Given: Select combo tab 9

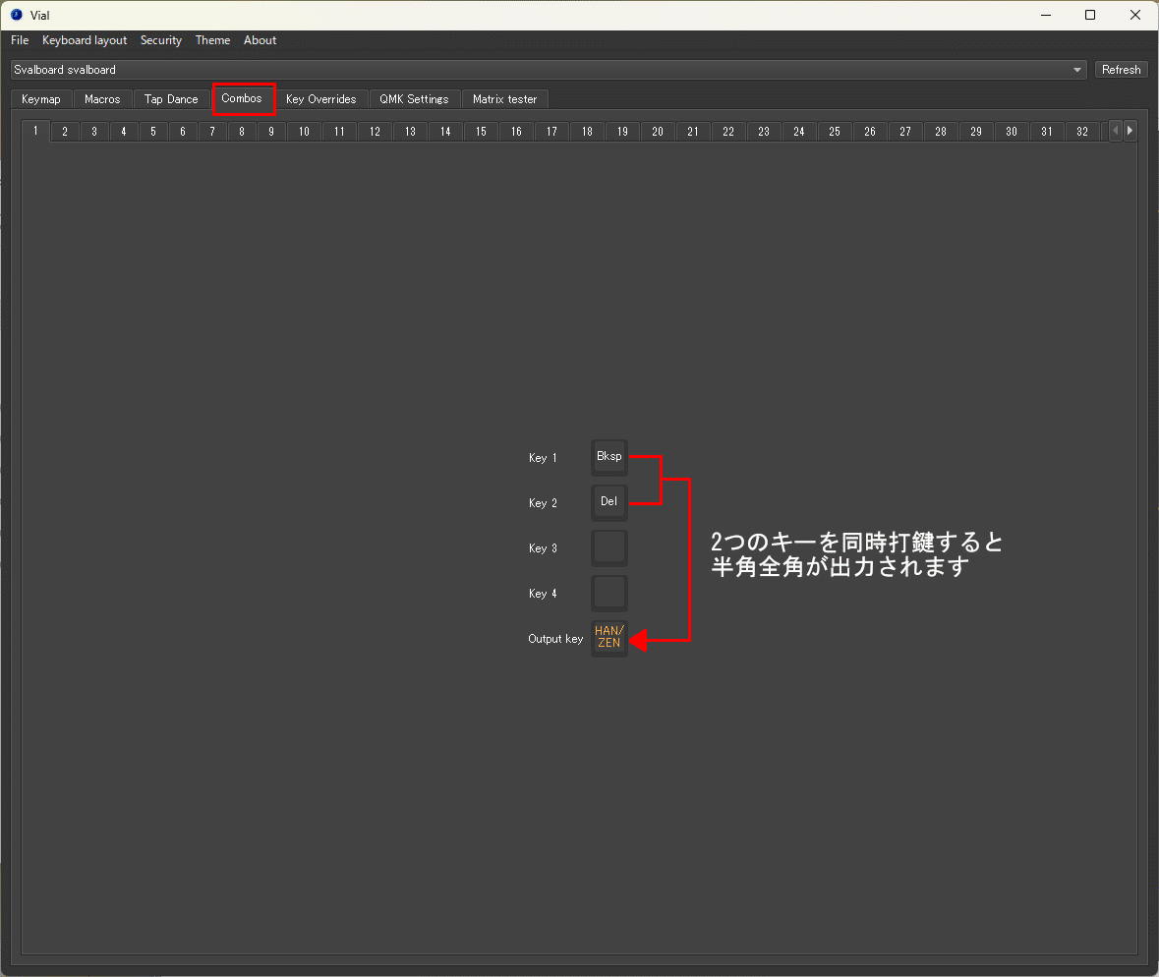Looking at the screenshot, I should [272, 132].
